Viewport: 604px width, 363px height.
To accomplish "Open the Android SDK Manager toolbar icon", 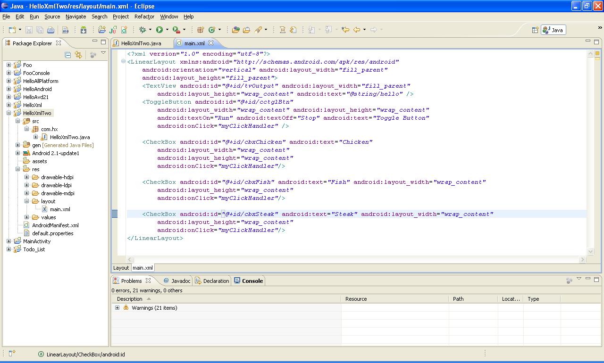I will tap(84, 29).
